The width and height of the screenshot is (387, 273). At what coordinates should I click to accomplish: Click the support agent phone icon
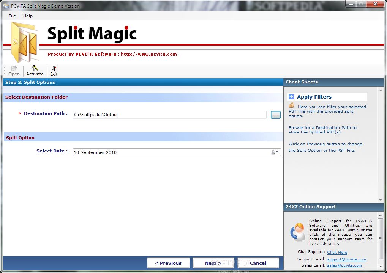tap(297, 232)
